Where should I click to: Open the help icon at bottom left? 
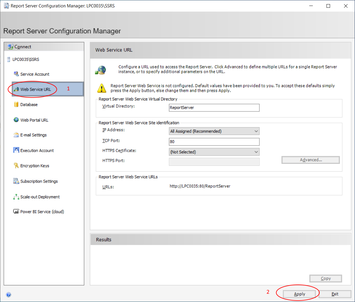(9, 295)
